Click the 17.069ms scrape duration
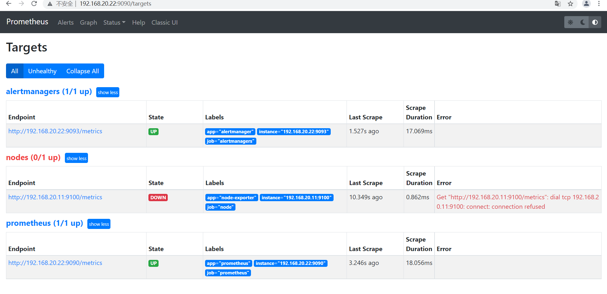 [x=419, y=131]
